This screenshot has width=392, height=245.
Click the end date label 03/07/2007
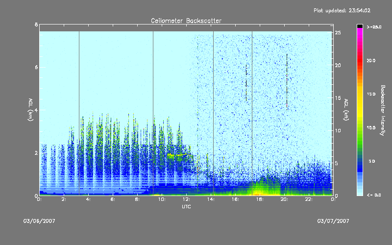pyautogui.click(x=333, y=221)
